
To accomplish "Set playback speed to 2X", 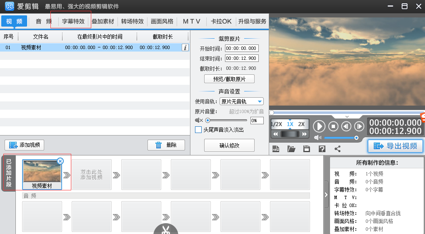I will tap(301, 124).
